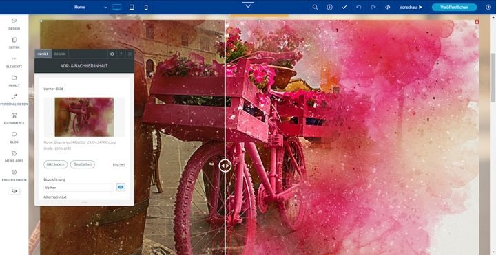496x255 pixels.
Task: Click the Veröffentlichen button
Action: (454, 8)
